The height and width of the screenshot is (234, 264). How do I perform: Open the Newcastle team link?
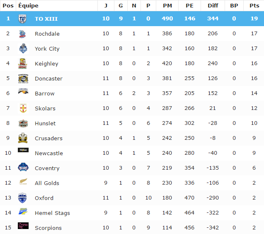tap(49, 154)
